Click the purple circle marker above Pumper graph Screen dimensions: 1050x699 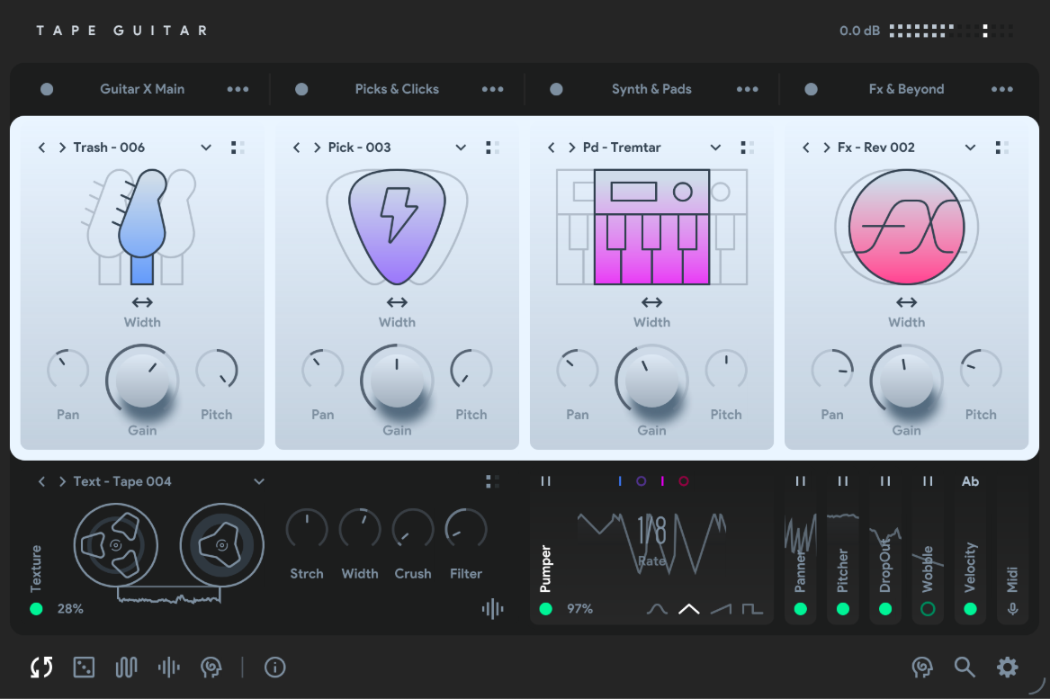[x=641, y=481]
